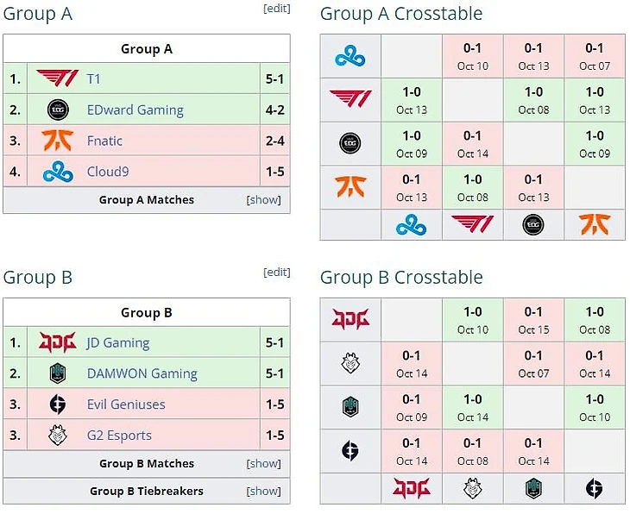Open the edit link for Group B
Screen dimensions: 630x514
tap(276, 273)
